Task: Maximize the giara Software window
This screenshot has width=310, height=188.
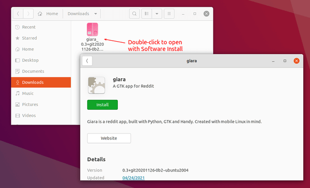Action: pos(285,61)
